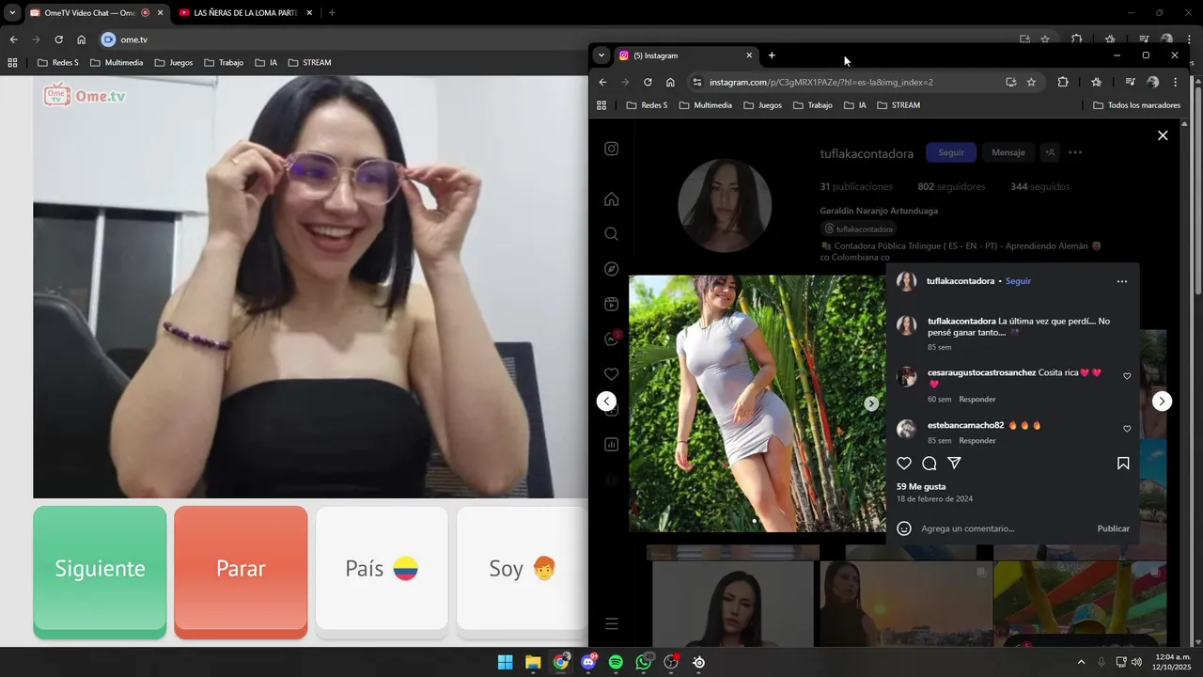1203x677 pixels.
Task: Open the profile picture thumbnail
Action: (x=725, y=205)
